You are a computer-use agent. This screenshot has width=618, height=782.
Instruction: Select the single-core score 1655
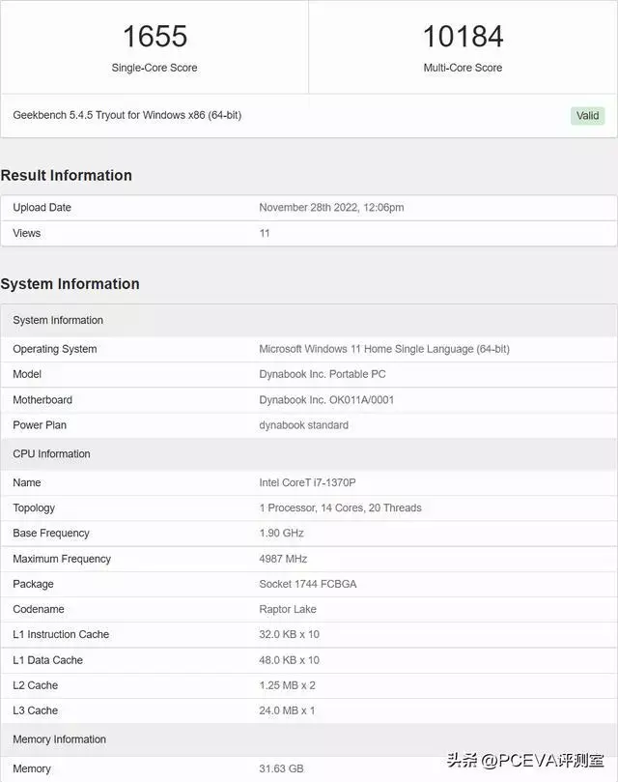click(x=154, y=37)
